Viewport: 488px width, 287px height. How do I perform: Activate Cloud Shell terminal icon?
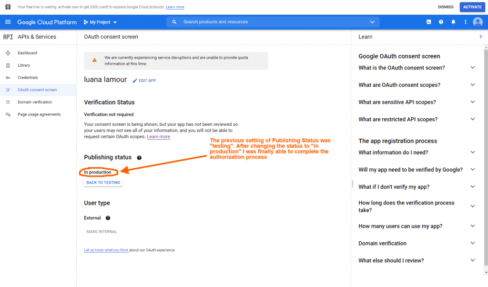point(428,22)
